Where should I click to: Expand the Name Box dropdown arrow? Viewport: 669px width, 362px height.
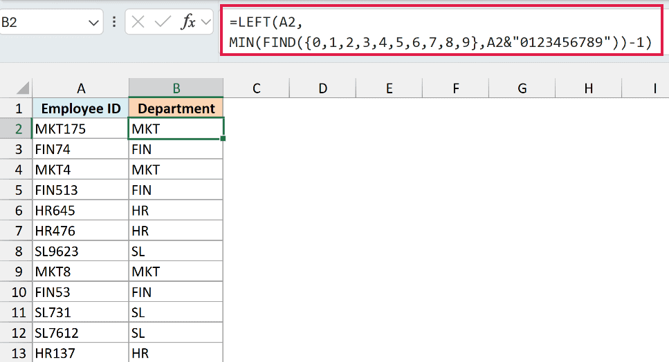click(x=93, y=23)
